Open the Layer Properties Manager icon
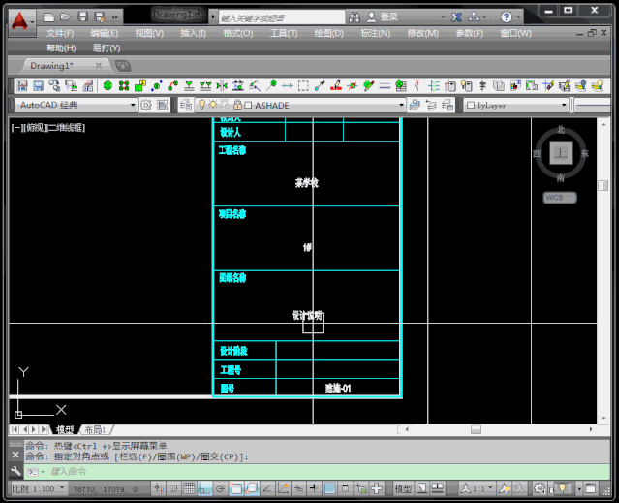The height and width of the screenshot is (503, 619). pyautogui.click(x=185, y=105)
